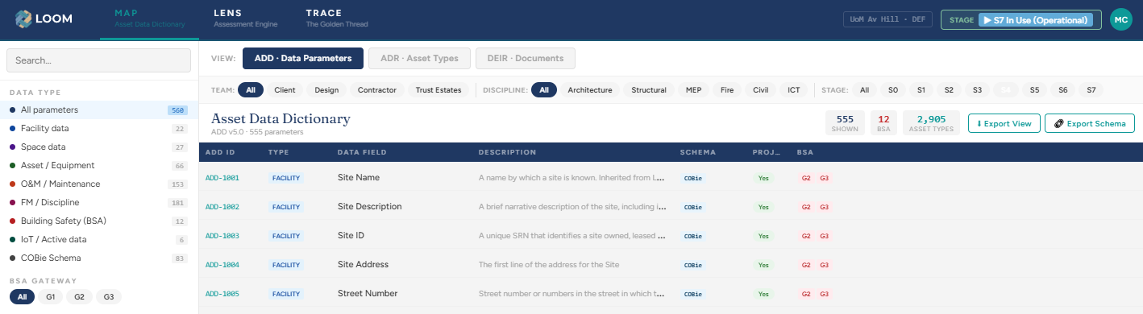The width and height of the screenshot is (1143, 314).
Task: Select Facility data type
Action: [x=98, y=128]
